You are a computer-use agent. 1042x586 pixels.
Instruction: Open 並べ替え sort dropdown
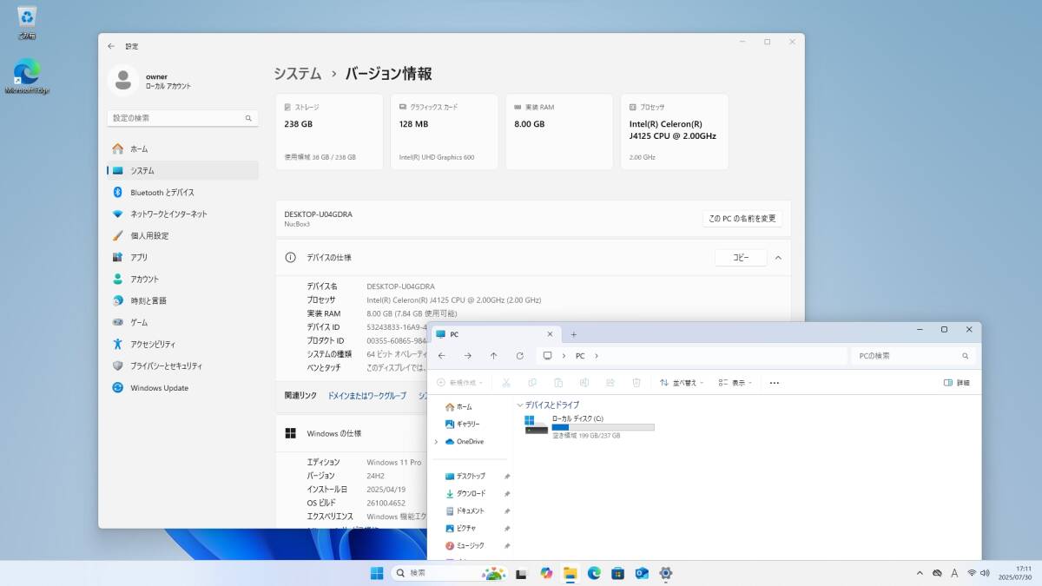pos(682,382)
